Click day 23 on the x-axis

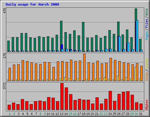tap(105, 114)
